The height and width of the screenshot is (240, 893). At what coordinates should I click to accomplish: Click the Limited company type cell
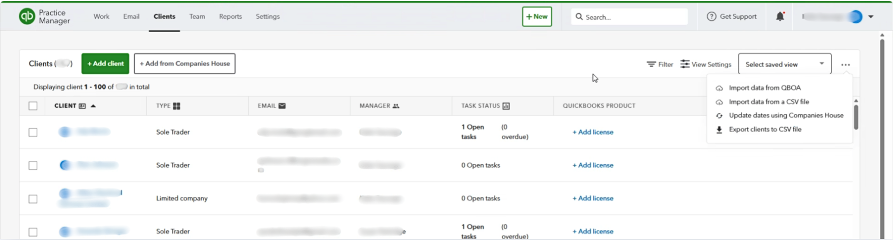pyautogui.click(x=182, y=198)
